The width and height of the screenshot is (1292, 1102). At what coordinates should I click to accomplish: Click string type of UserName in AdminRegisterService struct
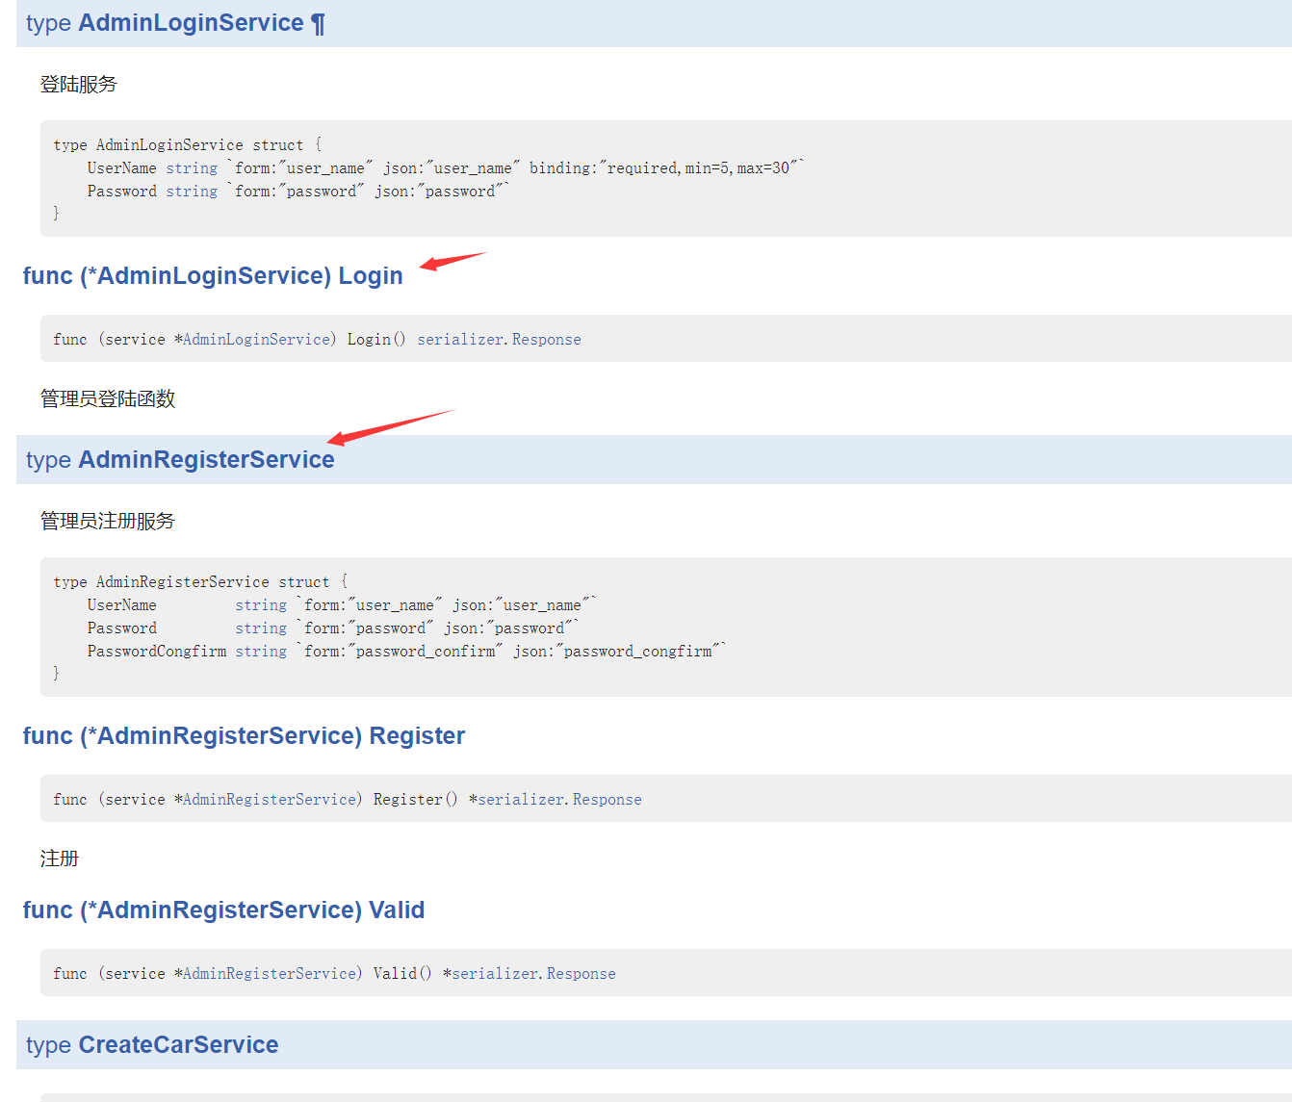[x=261, y=604]
